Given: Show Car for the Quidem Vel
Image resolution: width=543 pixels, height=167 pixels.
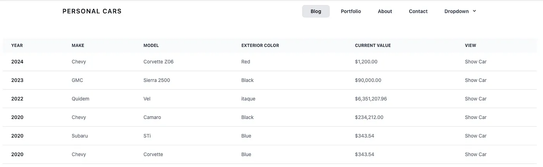Looking at the screenshot, I should (x=476, y=99).
